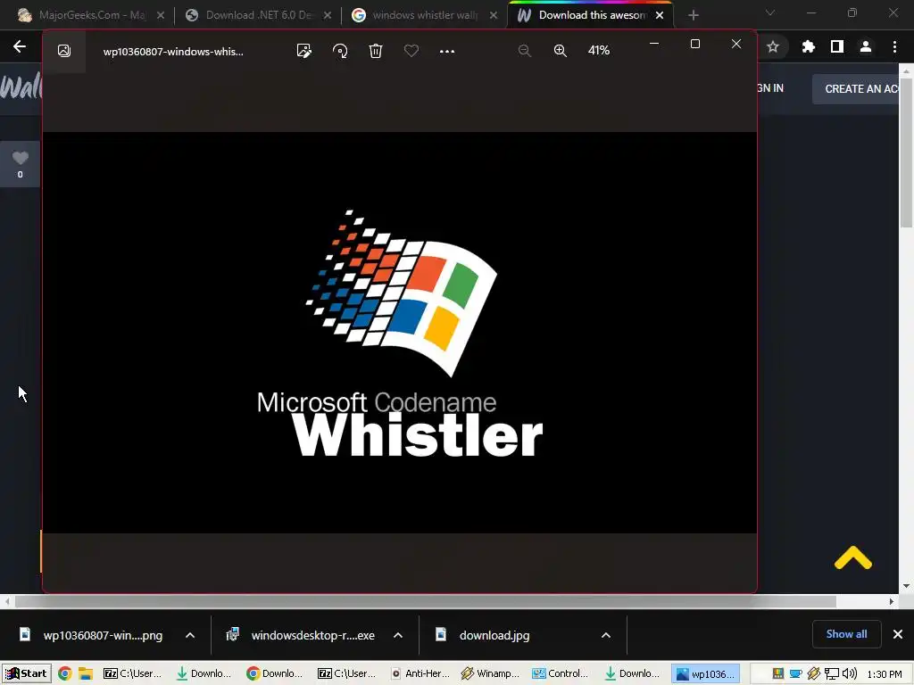914x685 pixels.
Task: Open the image edit tool in Photos
Action: (x=303, y=51)
